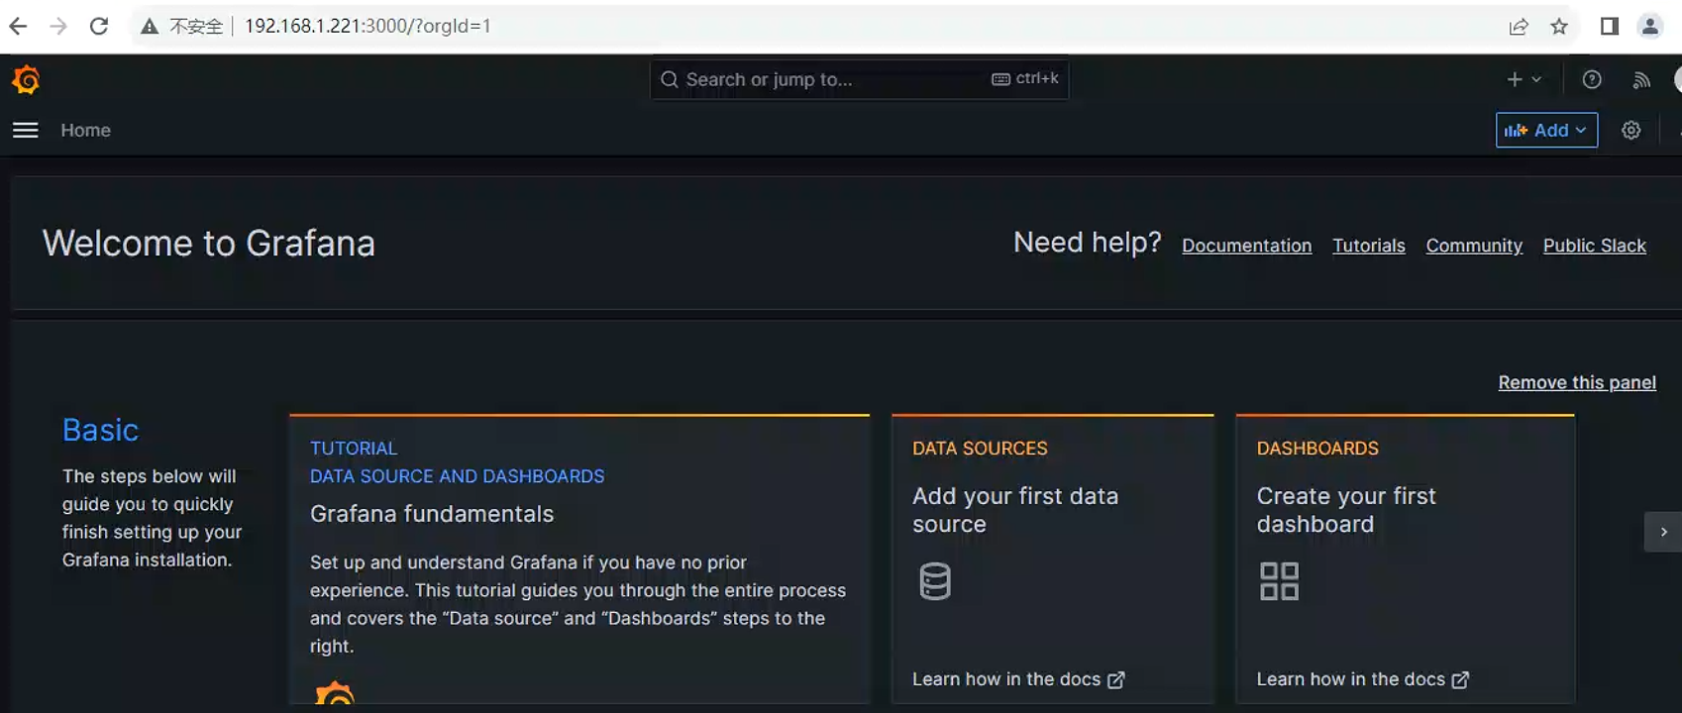Click the DATA SOURCES card label
Image resolution: width=1682 pixels, height=713 pixels.
coord(980,449)
